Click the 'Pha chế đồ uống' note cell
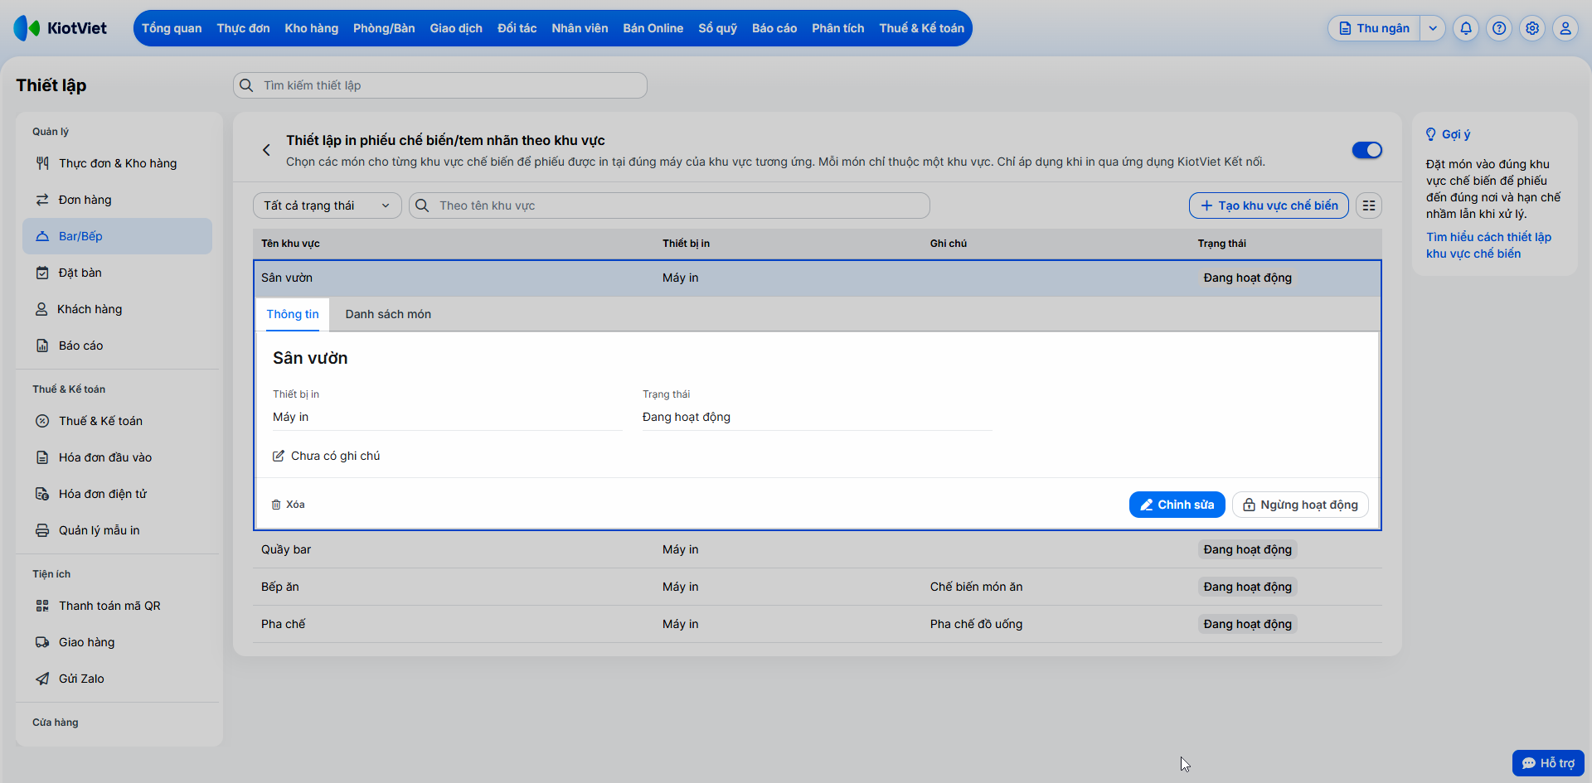Screen dimensions: 1592x783 [976, 624]
